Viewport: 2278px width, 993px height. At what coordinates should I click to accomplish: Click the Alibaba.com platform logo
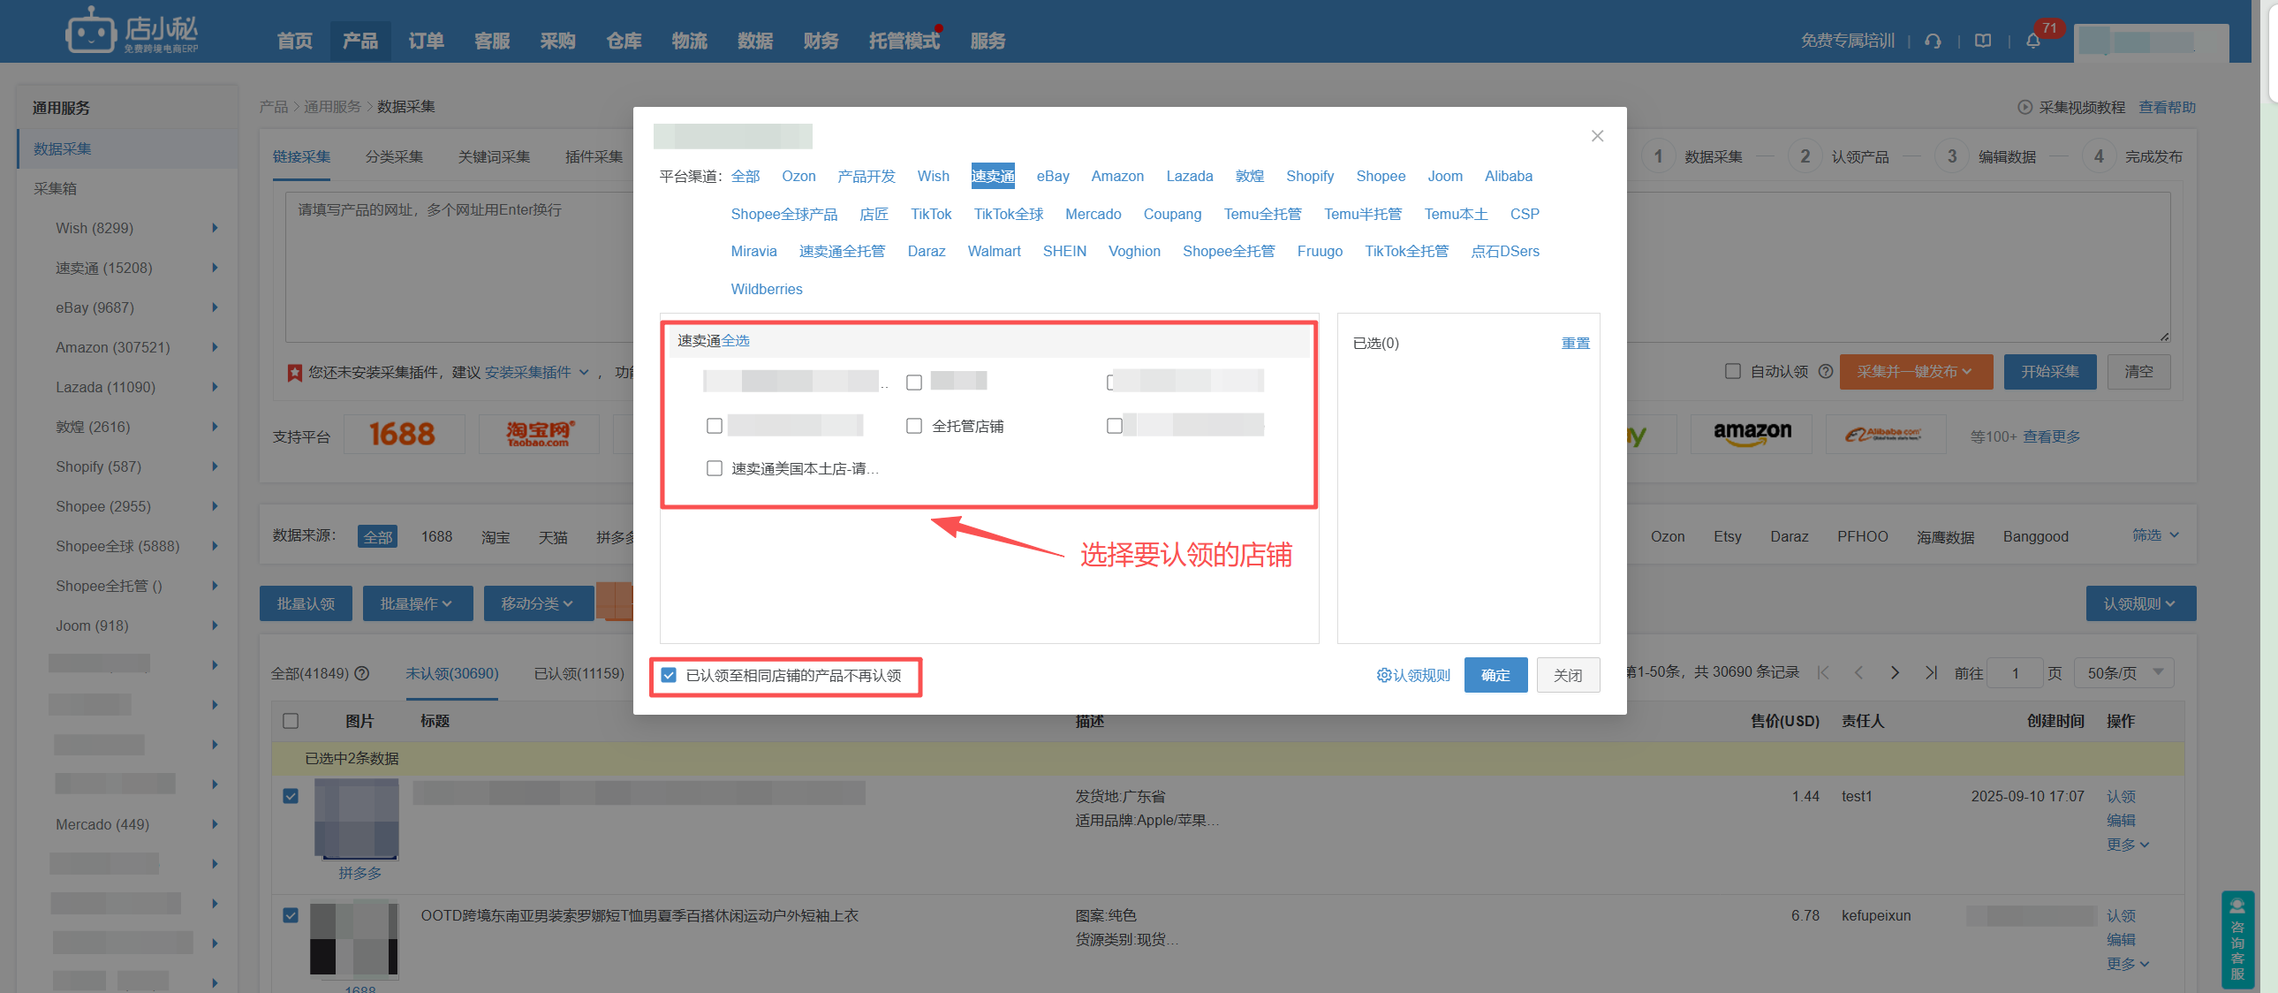(x=1884, y=434)
